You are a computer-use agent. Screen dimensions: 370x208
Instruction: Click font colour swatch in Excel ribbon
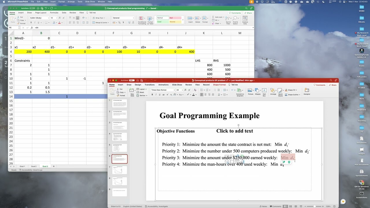pos(60,23)
